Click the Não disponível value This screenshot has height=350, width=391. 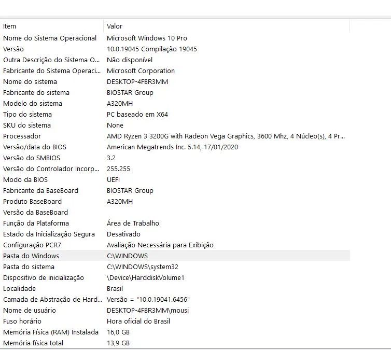(130, 60)
